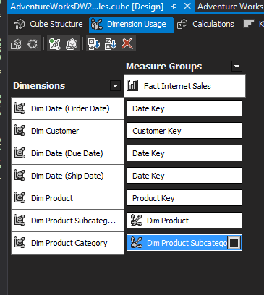Open the Calculations tab
Image resolution: width=264 pixels, height=295 pixels.
205,25
